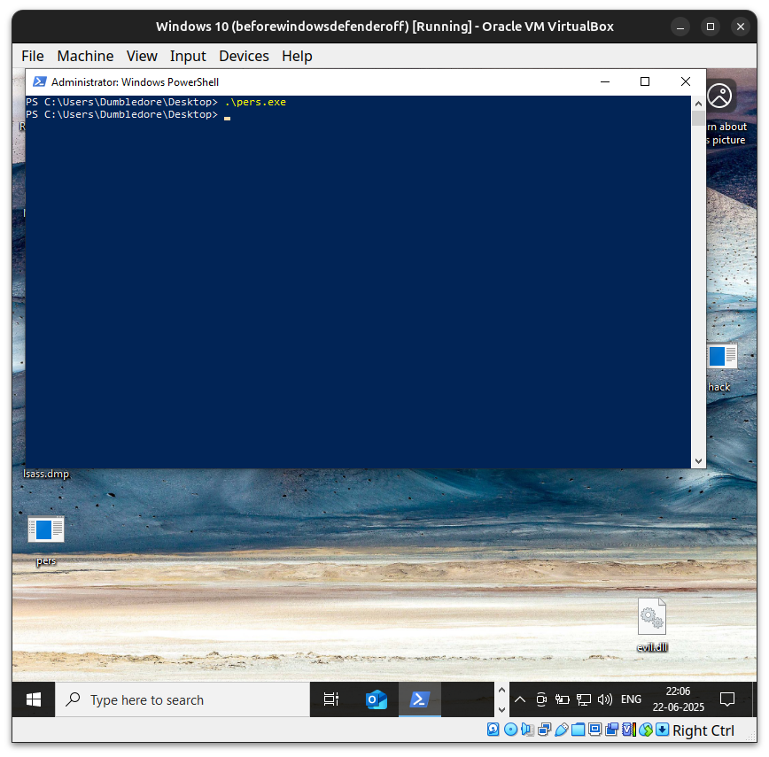The width and height of the screenshot is (769, 757).
Task: Click the network adapters status icon
Action: [x=544, y=730]
